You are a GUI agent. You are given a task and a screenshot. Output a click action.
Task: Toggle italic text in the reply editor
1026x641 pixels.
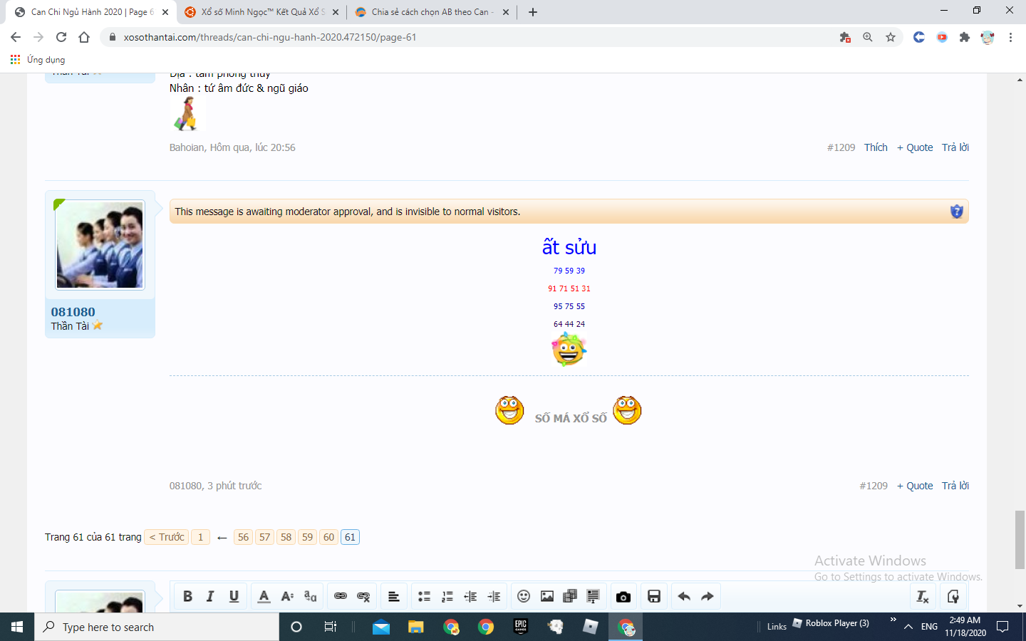coord(210,596)
